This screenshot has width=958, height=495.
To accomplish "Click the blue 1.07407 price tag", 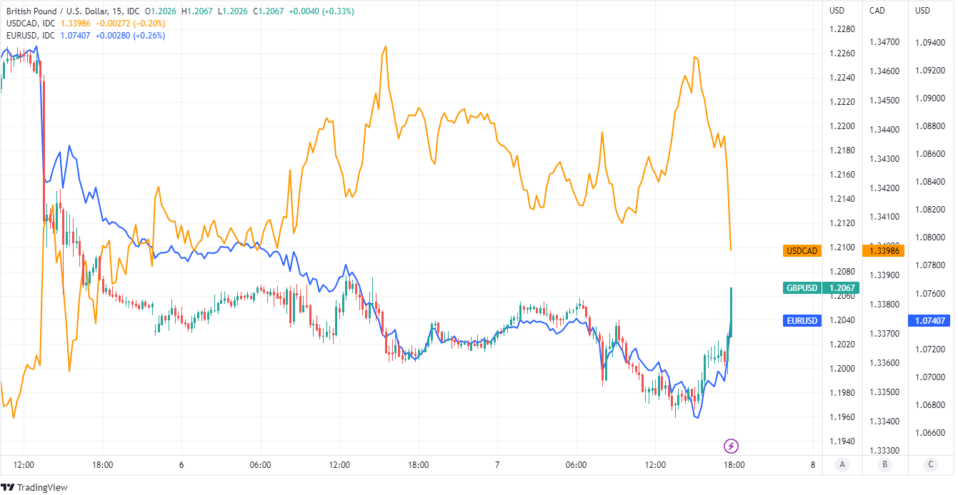I will (930, 321).
